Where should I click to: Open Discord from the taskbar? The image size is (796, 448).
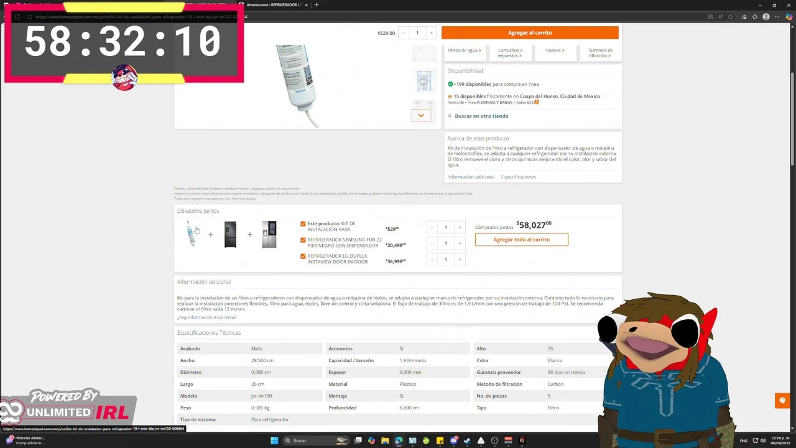(x=454, y=441)
